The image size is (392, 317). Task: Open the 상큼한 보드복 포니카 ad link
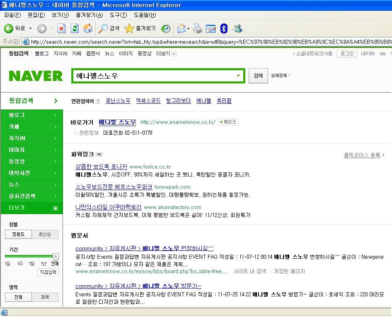click(101, 167)
